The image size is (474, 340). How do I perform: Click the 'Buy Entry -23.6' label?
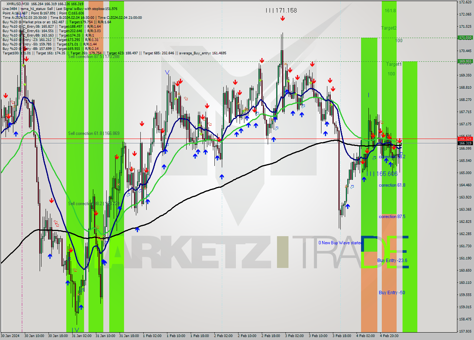point(392,261)
